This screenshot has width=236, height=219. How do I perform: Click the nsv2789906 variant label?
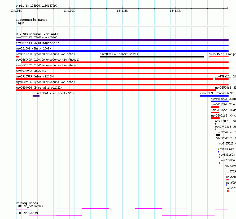pos(227,160)
